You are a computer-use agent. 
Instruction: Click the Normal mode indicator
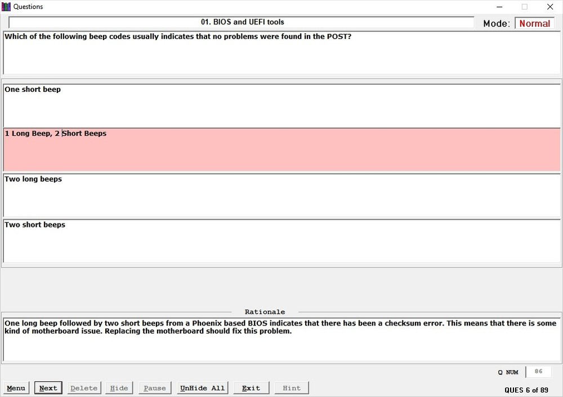pos(535,23)
